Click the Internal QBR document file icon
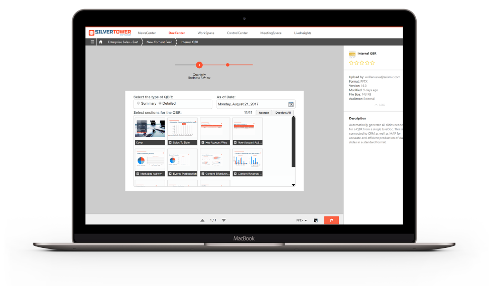 click(x=352, y=55)
